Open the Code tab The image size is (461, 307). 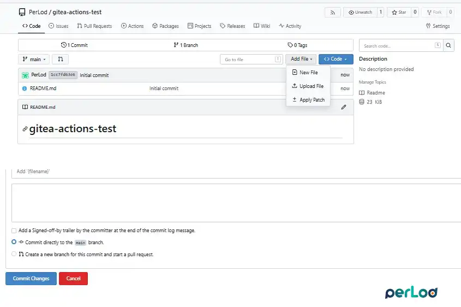[x=32, y=26]
